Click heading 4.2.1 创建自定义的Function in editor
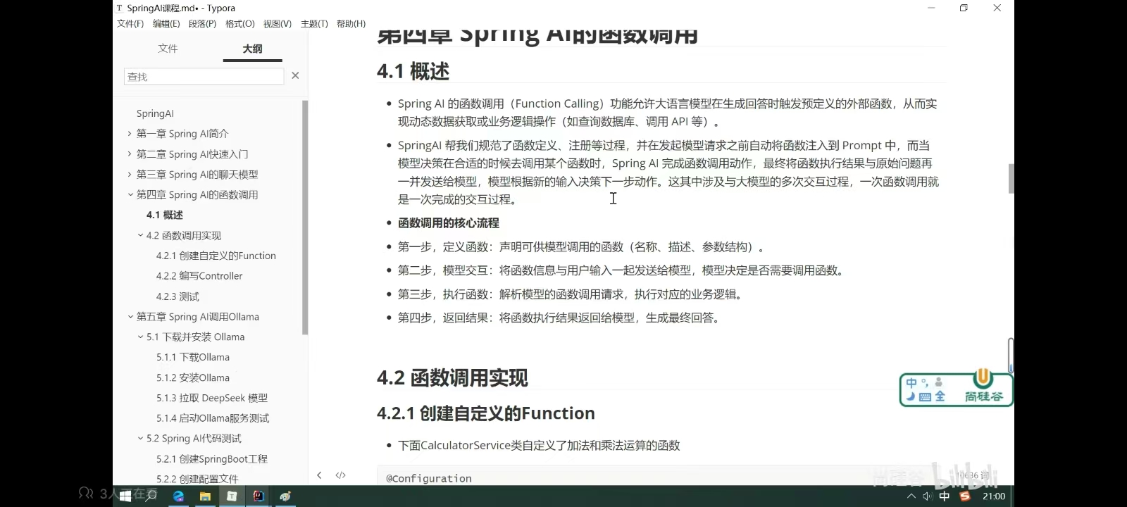The height and width of the screenshot is (507, 1127). point(486,413)
